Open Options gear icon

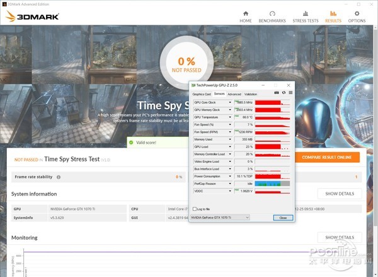357,13
